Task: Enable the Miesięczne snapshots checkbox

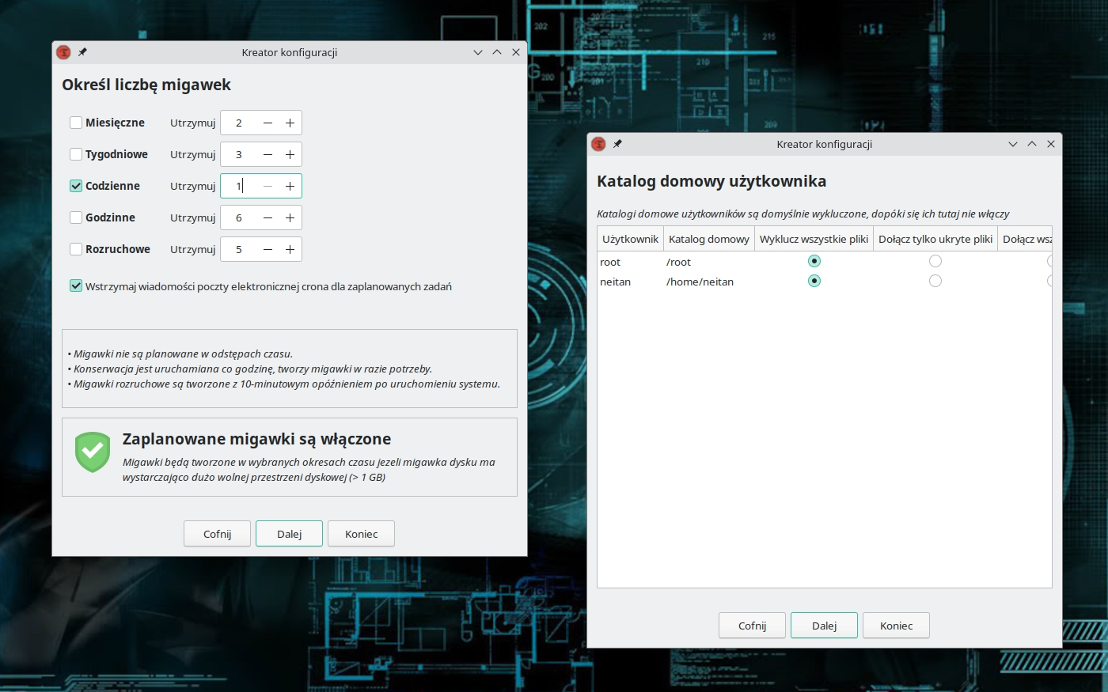Action: pos(76,123)
